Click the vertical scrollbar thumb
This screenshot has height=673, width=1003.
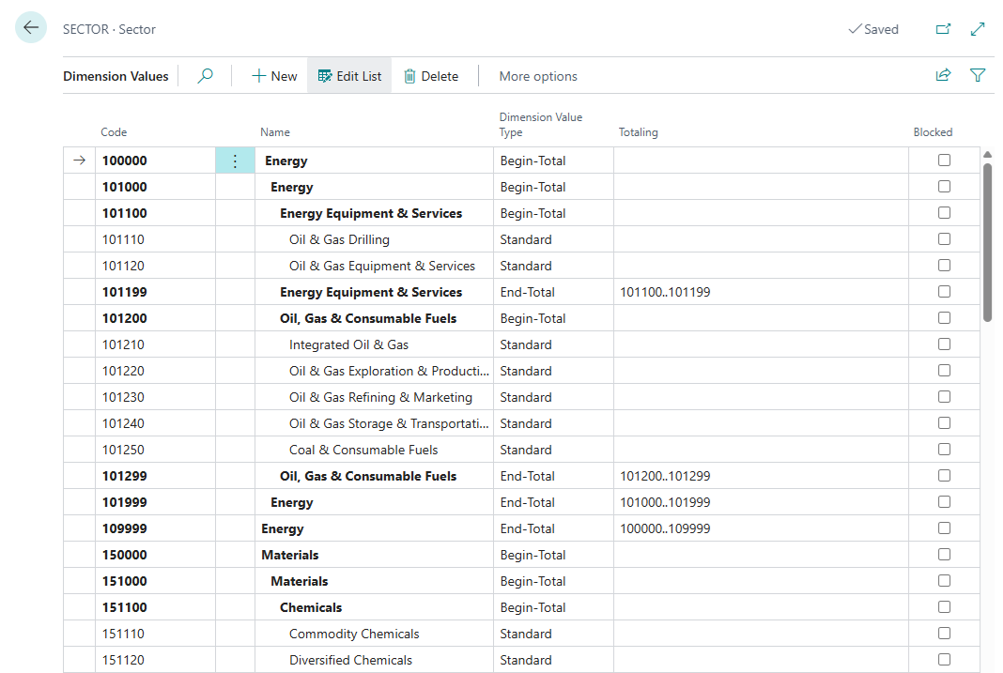(x=987, y=242)
